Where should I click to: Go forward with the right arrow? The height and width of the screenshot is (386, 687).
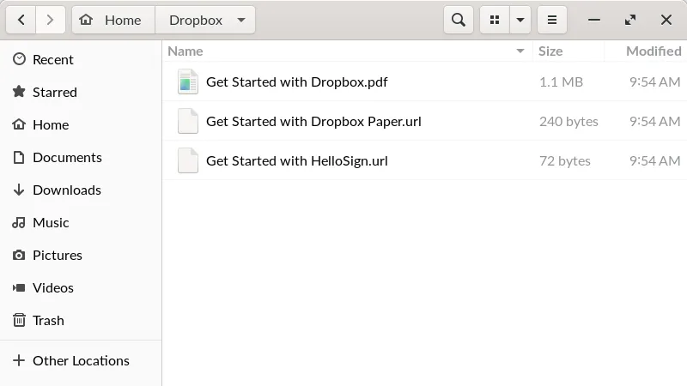pyautogui.click(x=51, y=20)
